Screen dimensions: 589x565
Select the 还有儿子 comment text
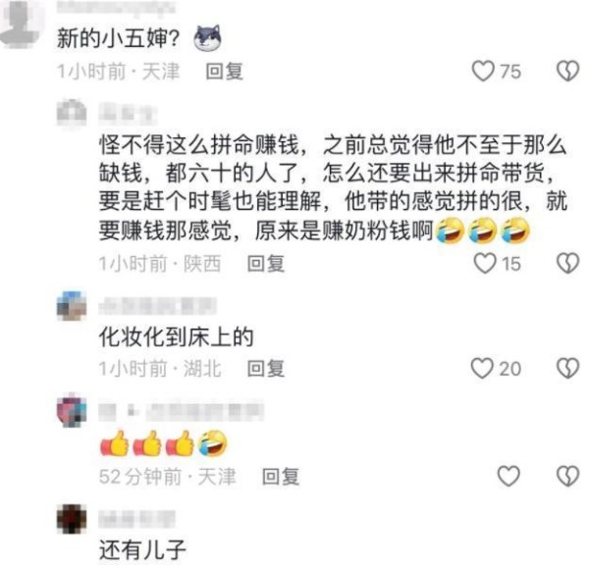tap(142, 550)
